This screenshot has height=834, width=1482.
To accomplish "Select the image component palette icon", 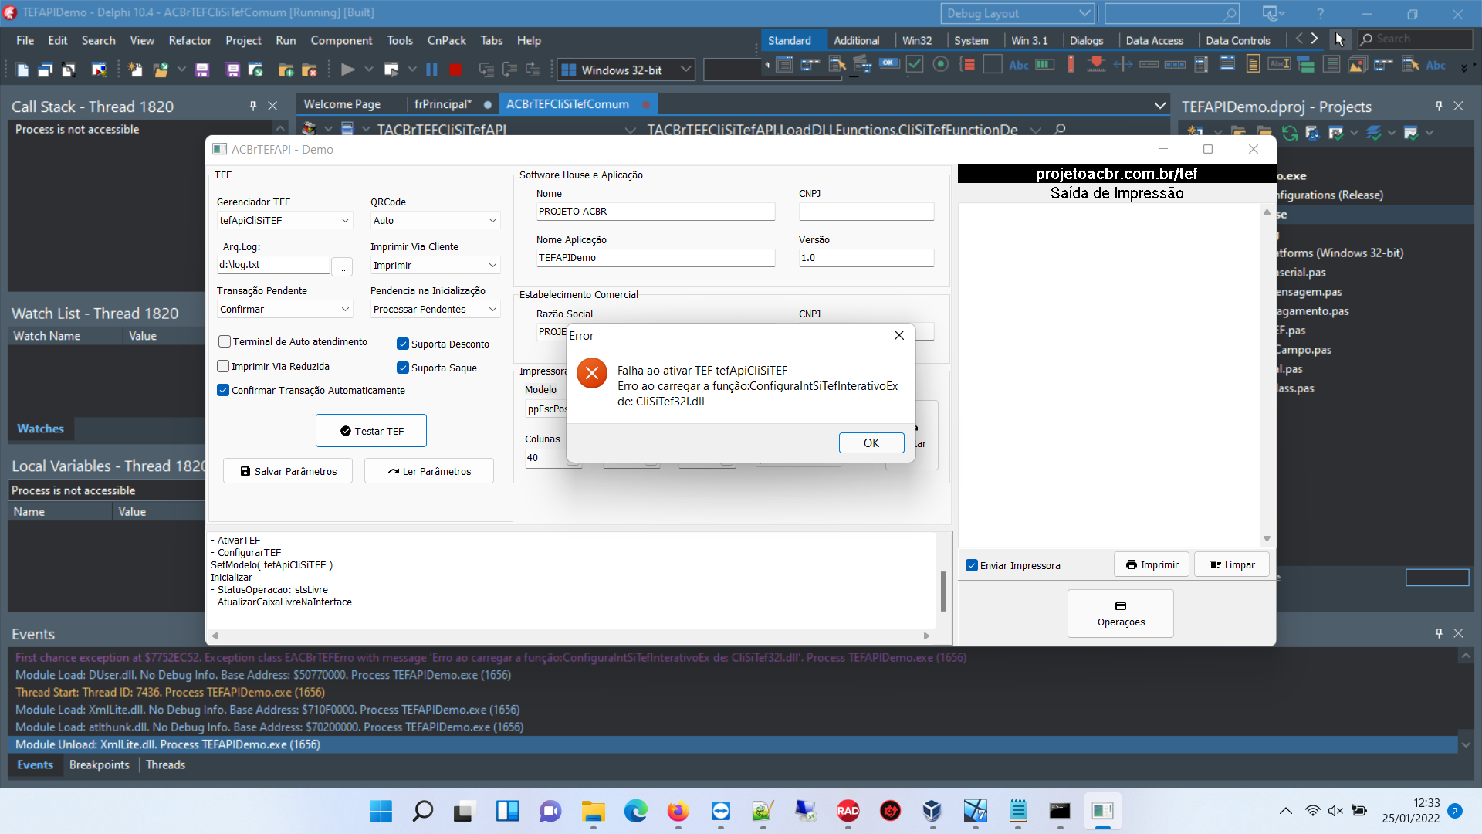I will (x=1358, y=65).
